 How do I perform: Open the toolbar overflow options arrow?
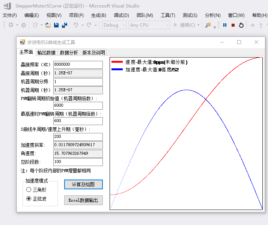[x=215, y=27]
